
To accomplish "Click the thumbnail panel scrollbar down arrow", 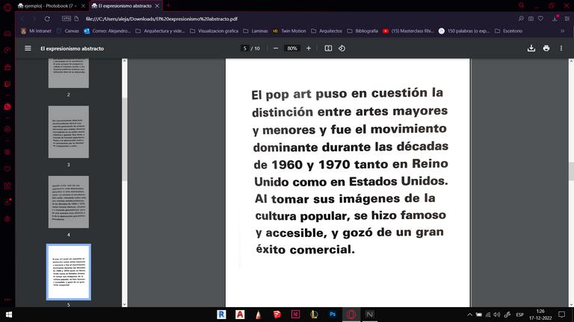I will point(125,304).
